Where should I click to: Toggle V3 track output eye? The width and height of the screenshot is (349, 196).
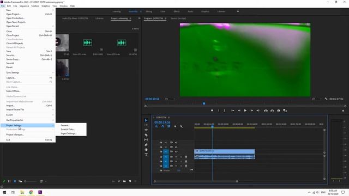click(176, 143)
